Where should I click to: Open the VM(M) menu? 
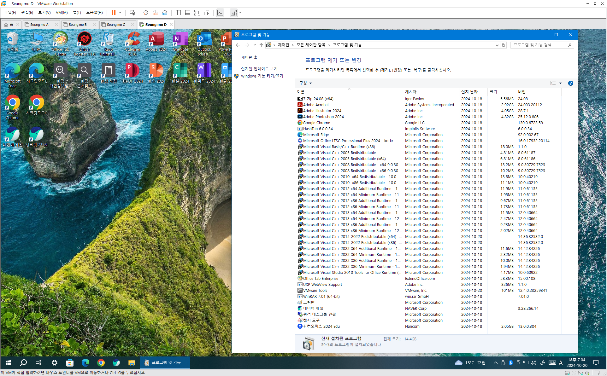pos(62,13)
